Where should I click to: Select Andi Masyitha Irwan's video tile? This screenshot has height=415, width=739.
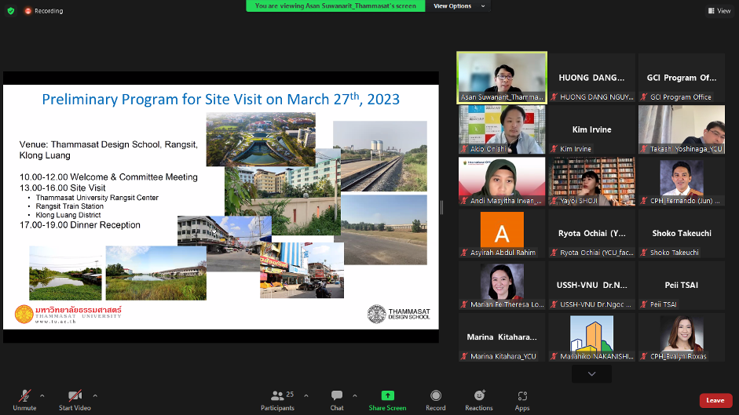(502, 181)
